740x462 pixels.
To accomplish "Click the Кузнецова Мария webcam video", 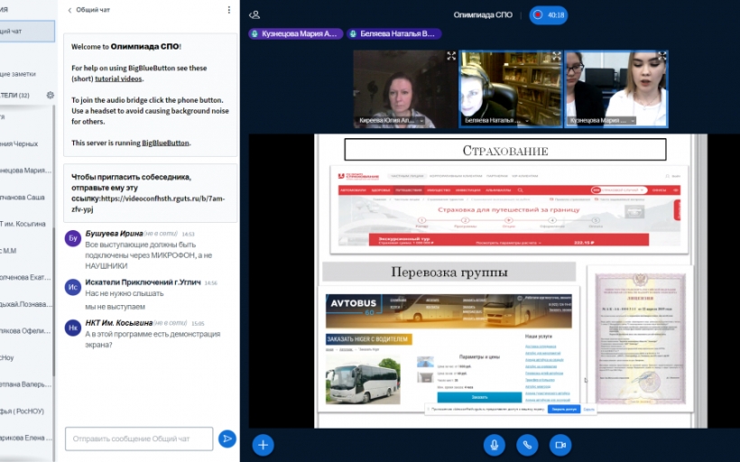I will coord(616,89).
